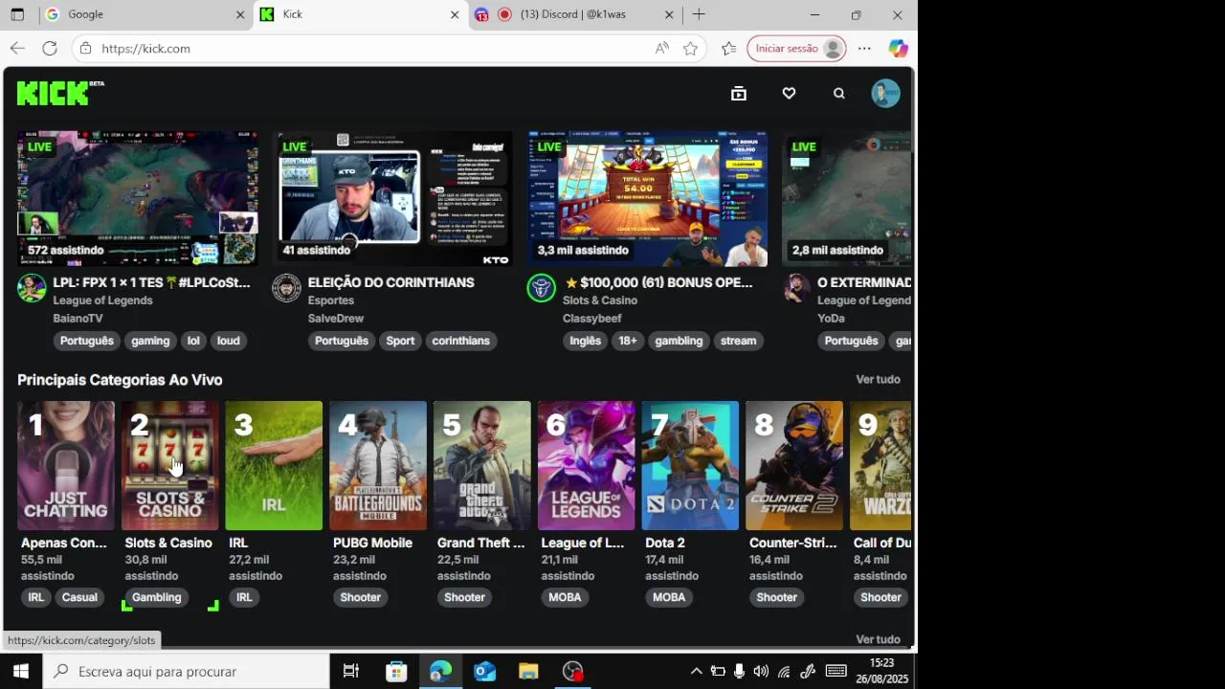
Task: Open Read aloud icon in address bar
Action: [661, 48]
